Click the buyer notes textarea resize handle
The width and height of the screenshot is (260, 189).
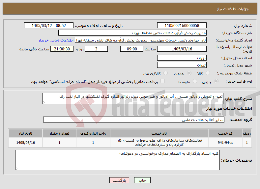pyautogui.click(x=17, y=169)
